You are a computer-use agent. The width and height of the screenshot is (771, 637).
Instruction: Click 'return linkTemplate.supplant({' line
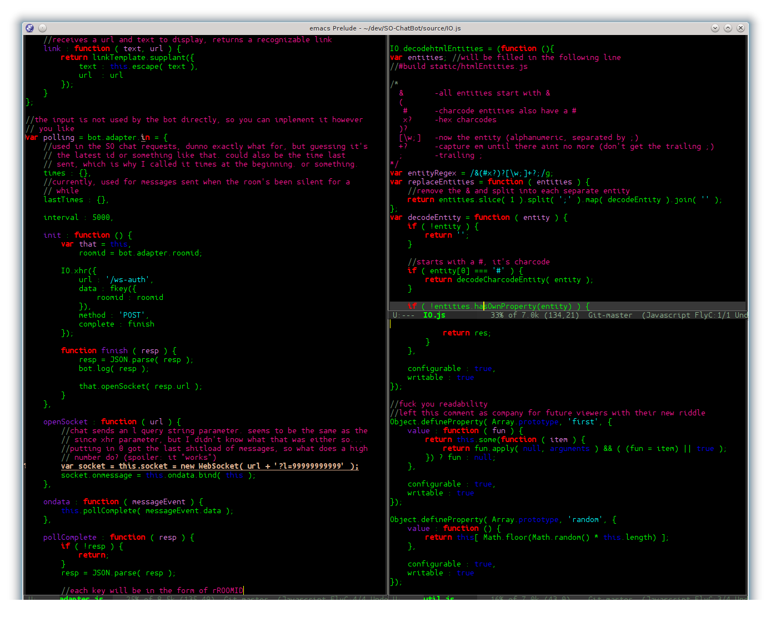click(128, 58)
